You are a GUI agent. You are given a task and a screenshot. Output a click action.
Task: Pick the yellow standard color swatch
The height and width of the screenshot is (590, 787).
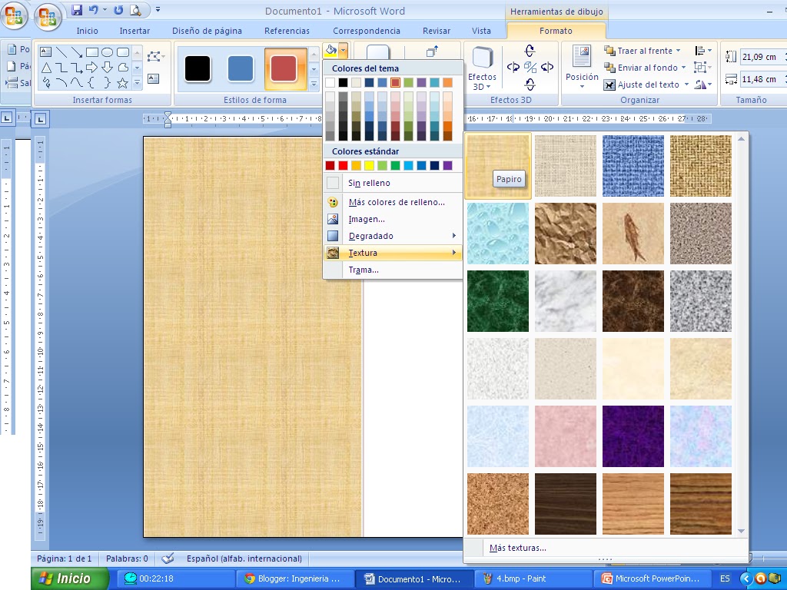(369, 166)
